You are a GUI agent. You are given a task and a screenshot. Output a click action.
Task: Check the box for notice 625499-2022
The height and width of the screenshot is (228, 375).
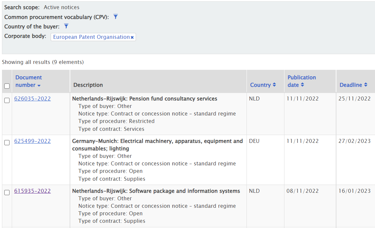pos(7,143)
